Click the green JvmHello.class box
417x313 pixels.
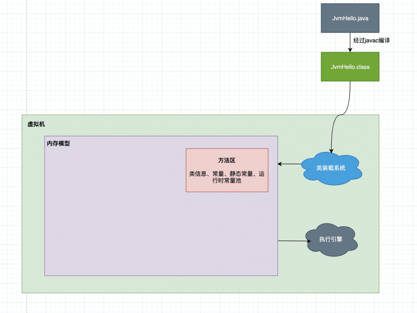(350, 67)
